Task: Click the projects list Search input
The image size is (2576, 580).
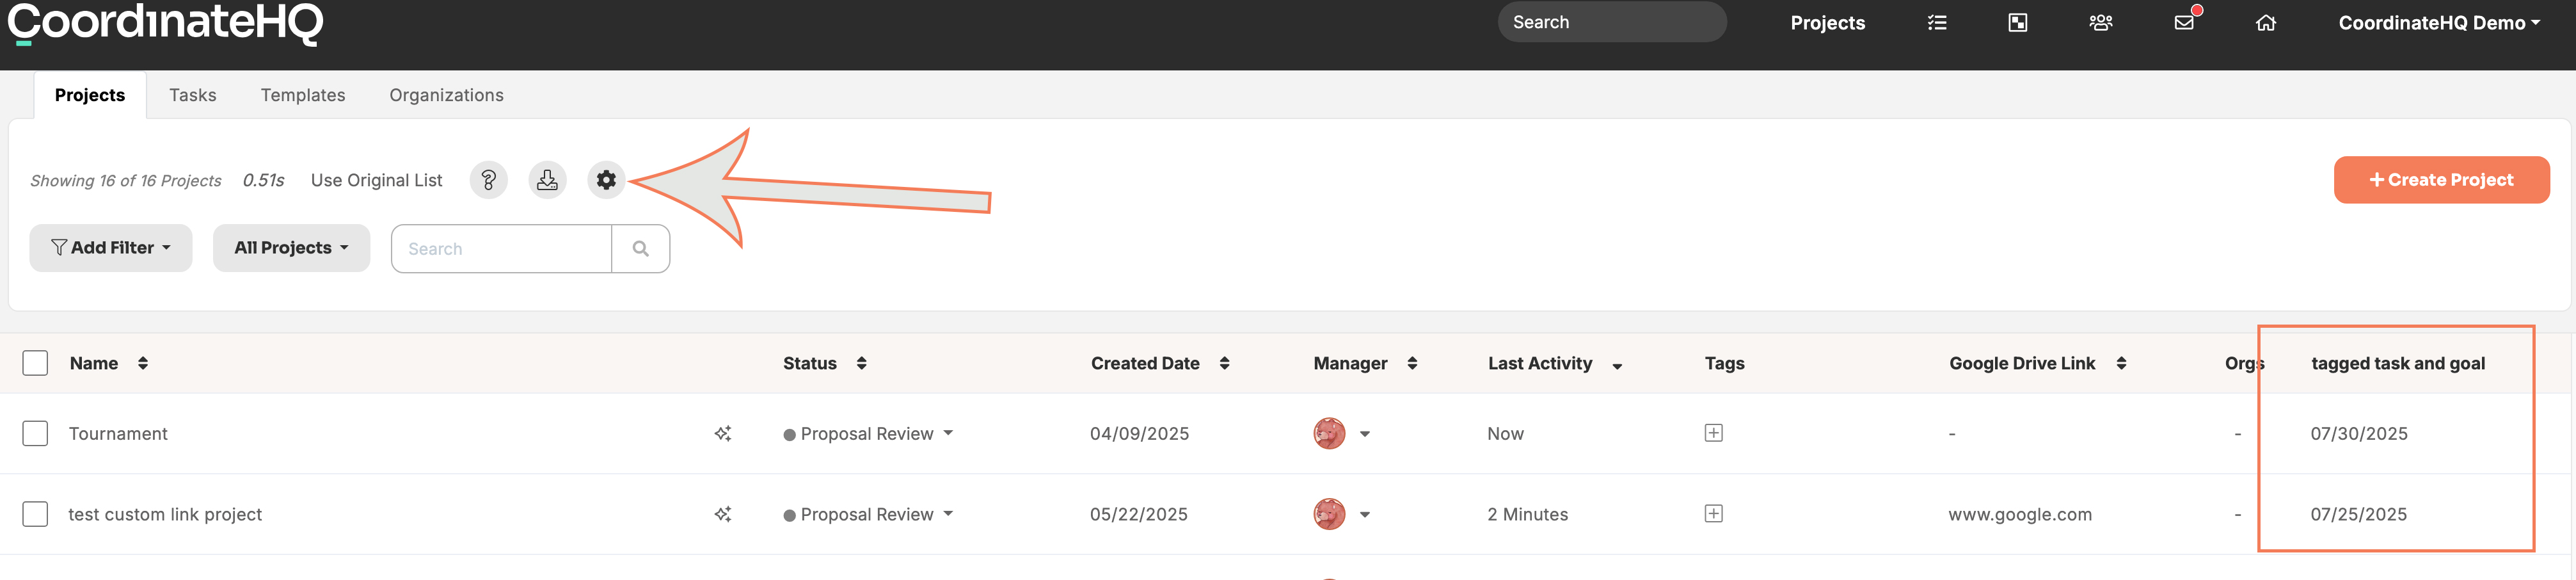Action: point(502,248)
